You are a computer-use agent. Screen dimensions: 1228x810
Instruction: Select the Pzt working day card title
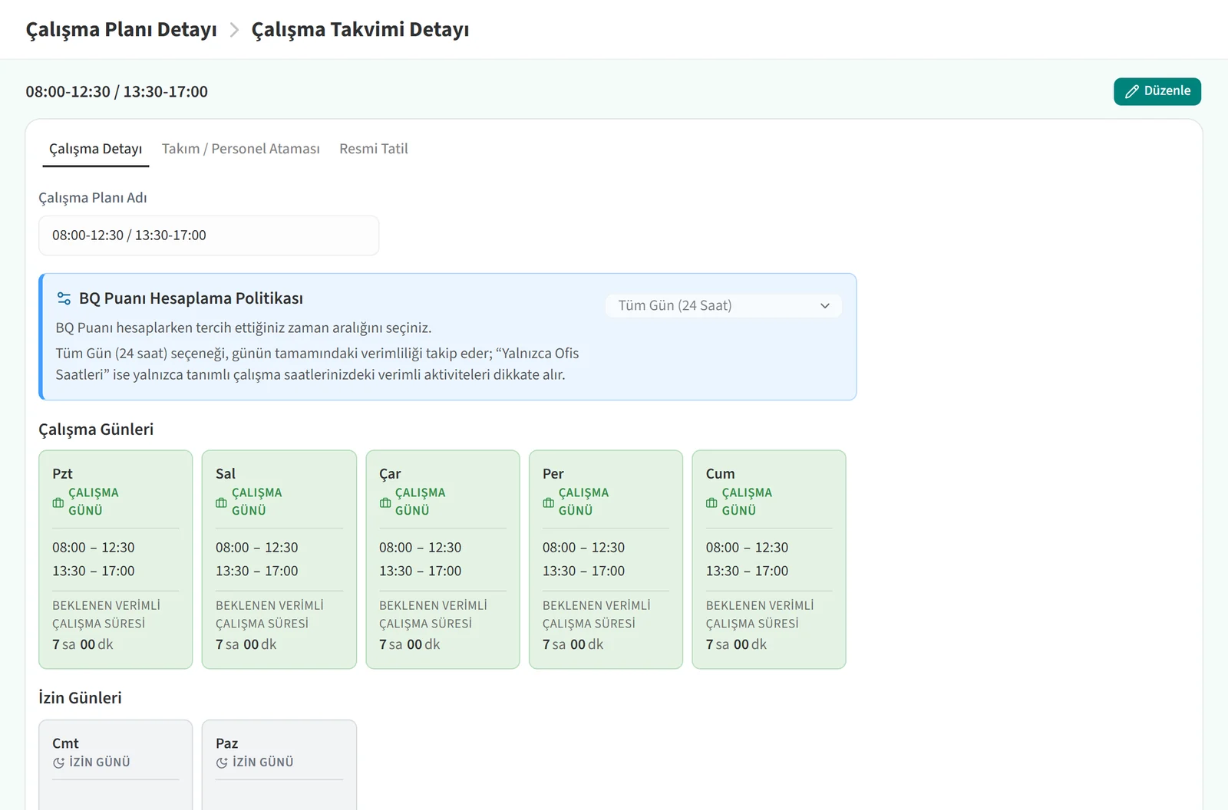point(62,474)
